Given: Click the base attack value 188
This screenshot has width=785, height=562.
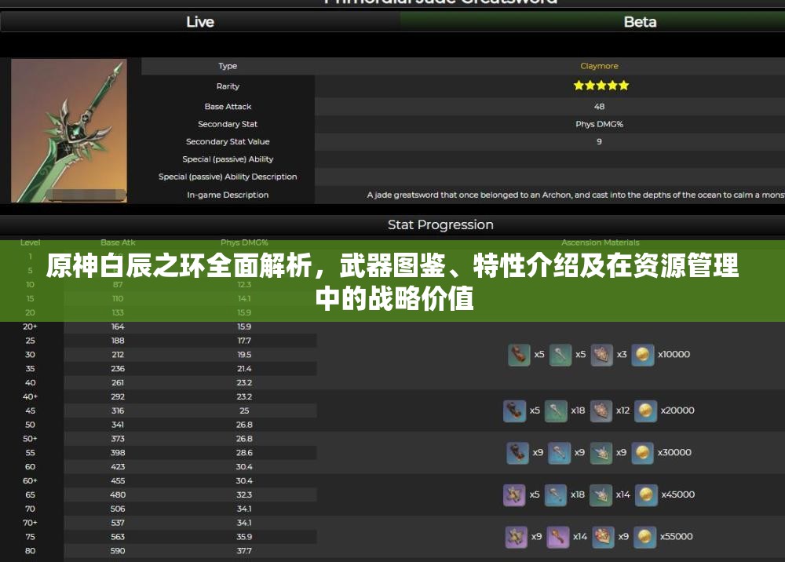Looking at the screenshot, I should tap(118, 341).
